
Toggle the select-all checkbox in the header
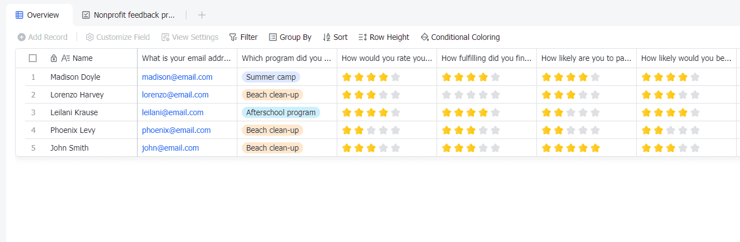[33, 58]
